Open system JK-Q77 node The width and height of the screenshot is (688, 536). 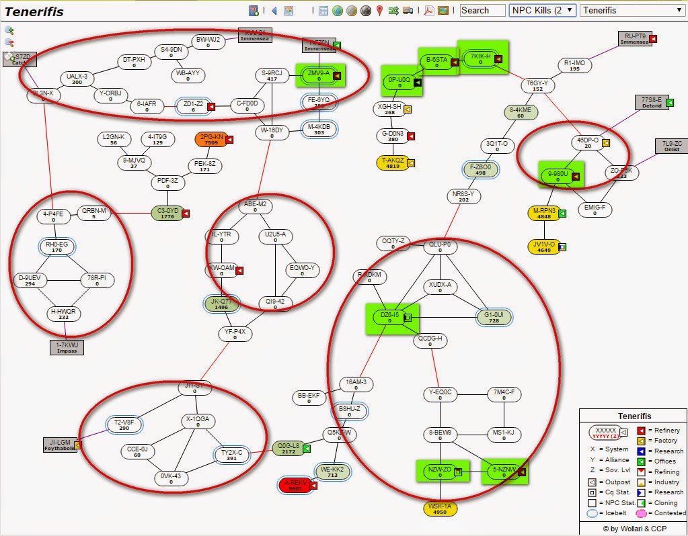coord(221,304)
